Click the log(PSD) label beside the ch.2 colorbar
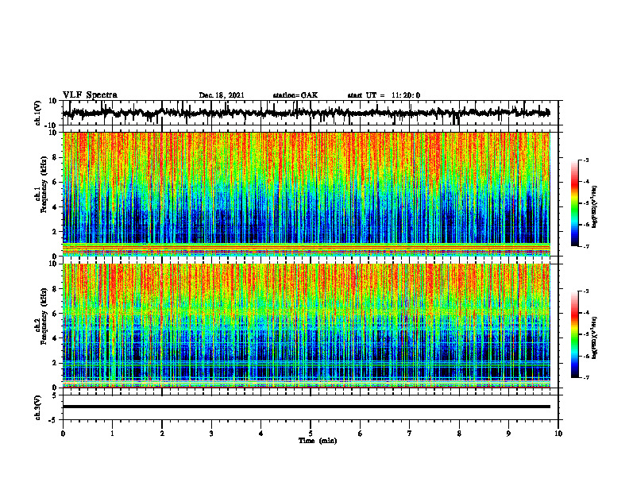 coord(594,337)
